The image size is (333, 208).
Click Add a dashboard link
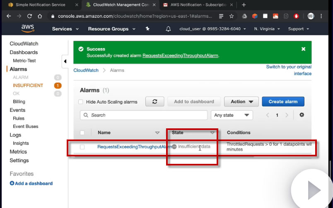[34, 184]
